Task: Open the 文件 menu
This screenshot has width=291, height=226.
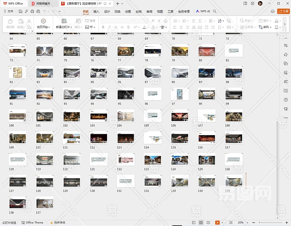Action: click(x=8, y=12)
